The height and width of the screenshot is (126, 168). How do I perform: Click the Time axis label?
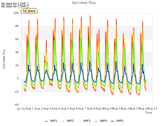click(149, 113)
